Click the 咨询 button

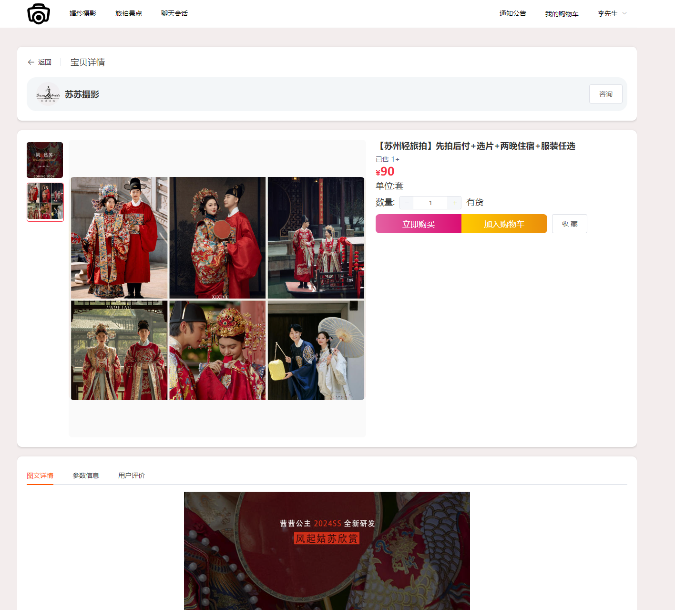coord(606,94)
